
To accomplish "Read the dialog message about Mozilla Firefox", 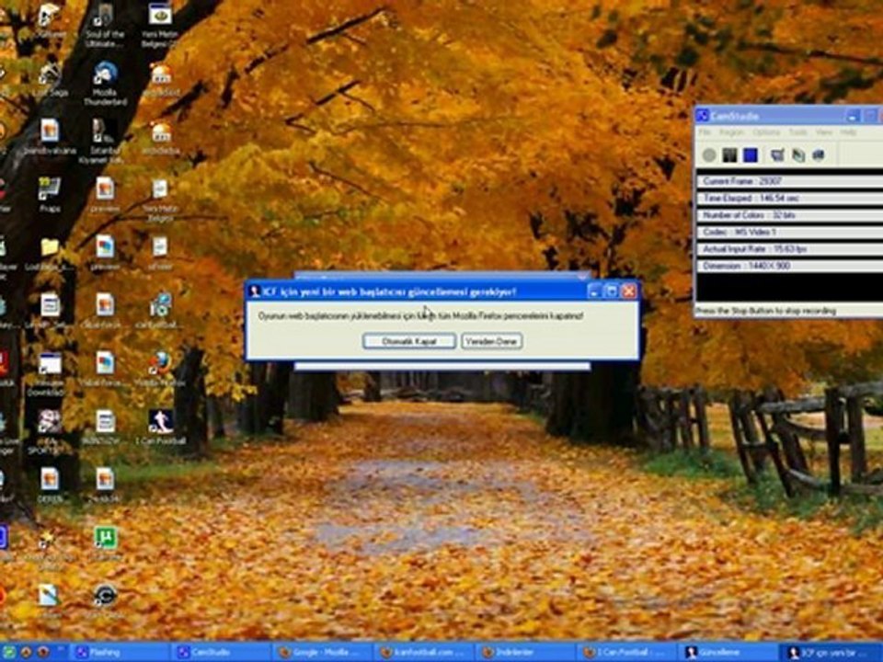I will click(x=420, y=315).
